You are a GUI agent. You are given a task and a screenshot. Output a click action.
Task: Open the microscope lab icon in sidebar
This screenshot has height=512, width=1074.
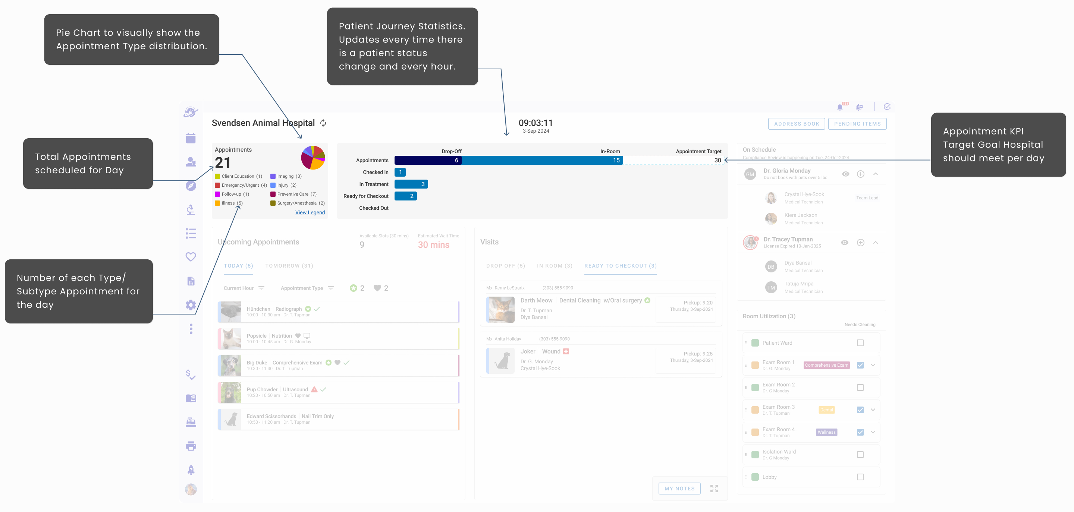[x=191, y=209]
